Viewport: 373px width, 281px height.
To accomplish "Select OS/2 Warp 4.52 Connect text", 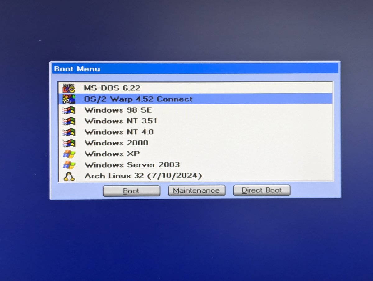I will click(138, 99).
